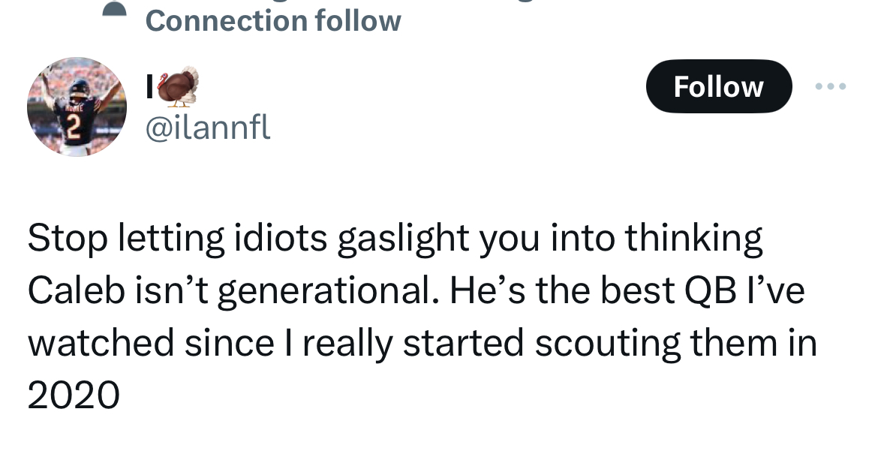Click the Connection follow label
This screenshot has height=460, width=878.
(273, 20)
